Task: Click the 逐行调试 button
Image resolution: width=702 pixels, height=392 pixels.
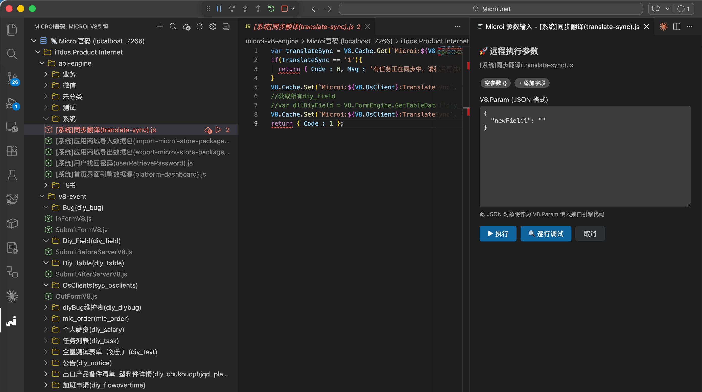Action: 546,234
